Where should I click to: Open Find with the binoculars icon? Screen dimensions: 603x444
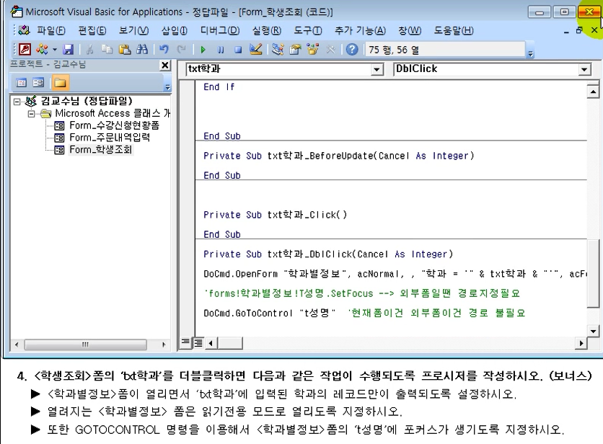tap(142, 49)
